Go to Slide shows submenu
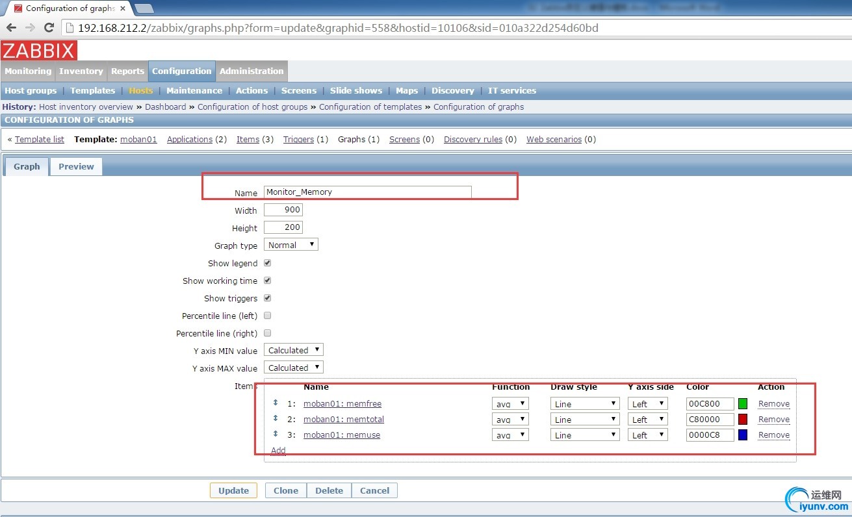 pyautogui.click(x=356, y=90)
